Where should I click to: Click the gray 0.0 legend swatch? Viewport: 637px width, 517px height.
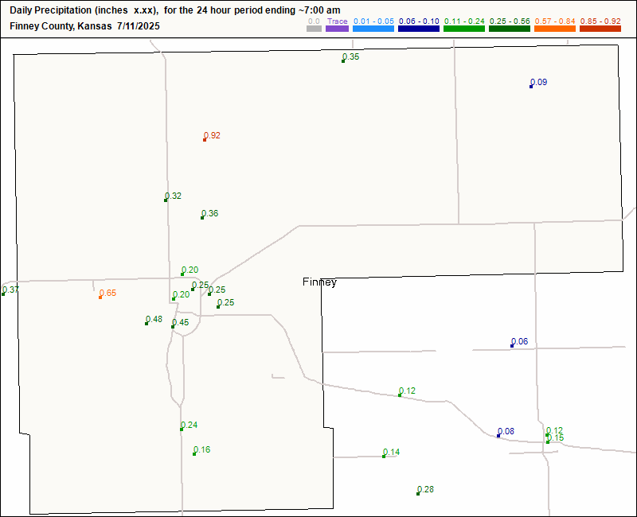[314, 29]
